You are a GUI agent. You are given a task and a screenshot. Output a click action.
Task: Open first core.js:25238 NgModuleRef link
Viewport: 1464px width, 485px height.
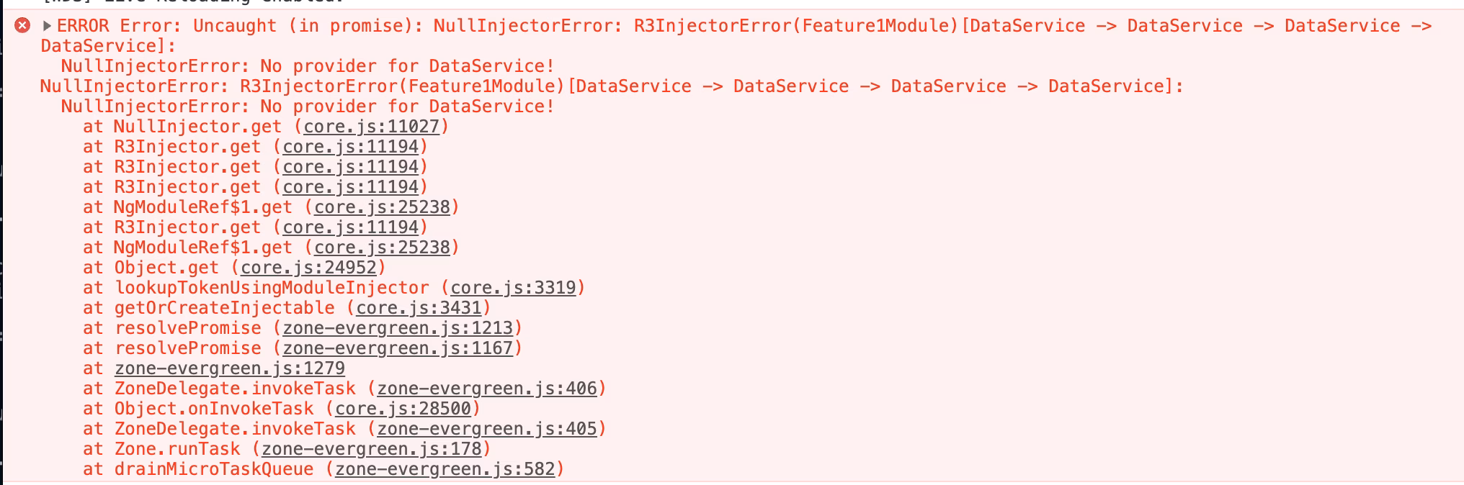pos(382,207)
